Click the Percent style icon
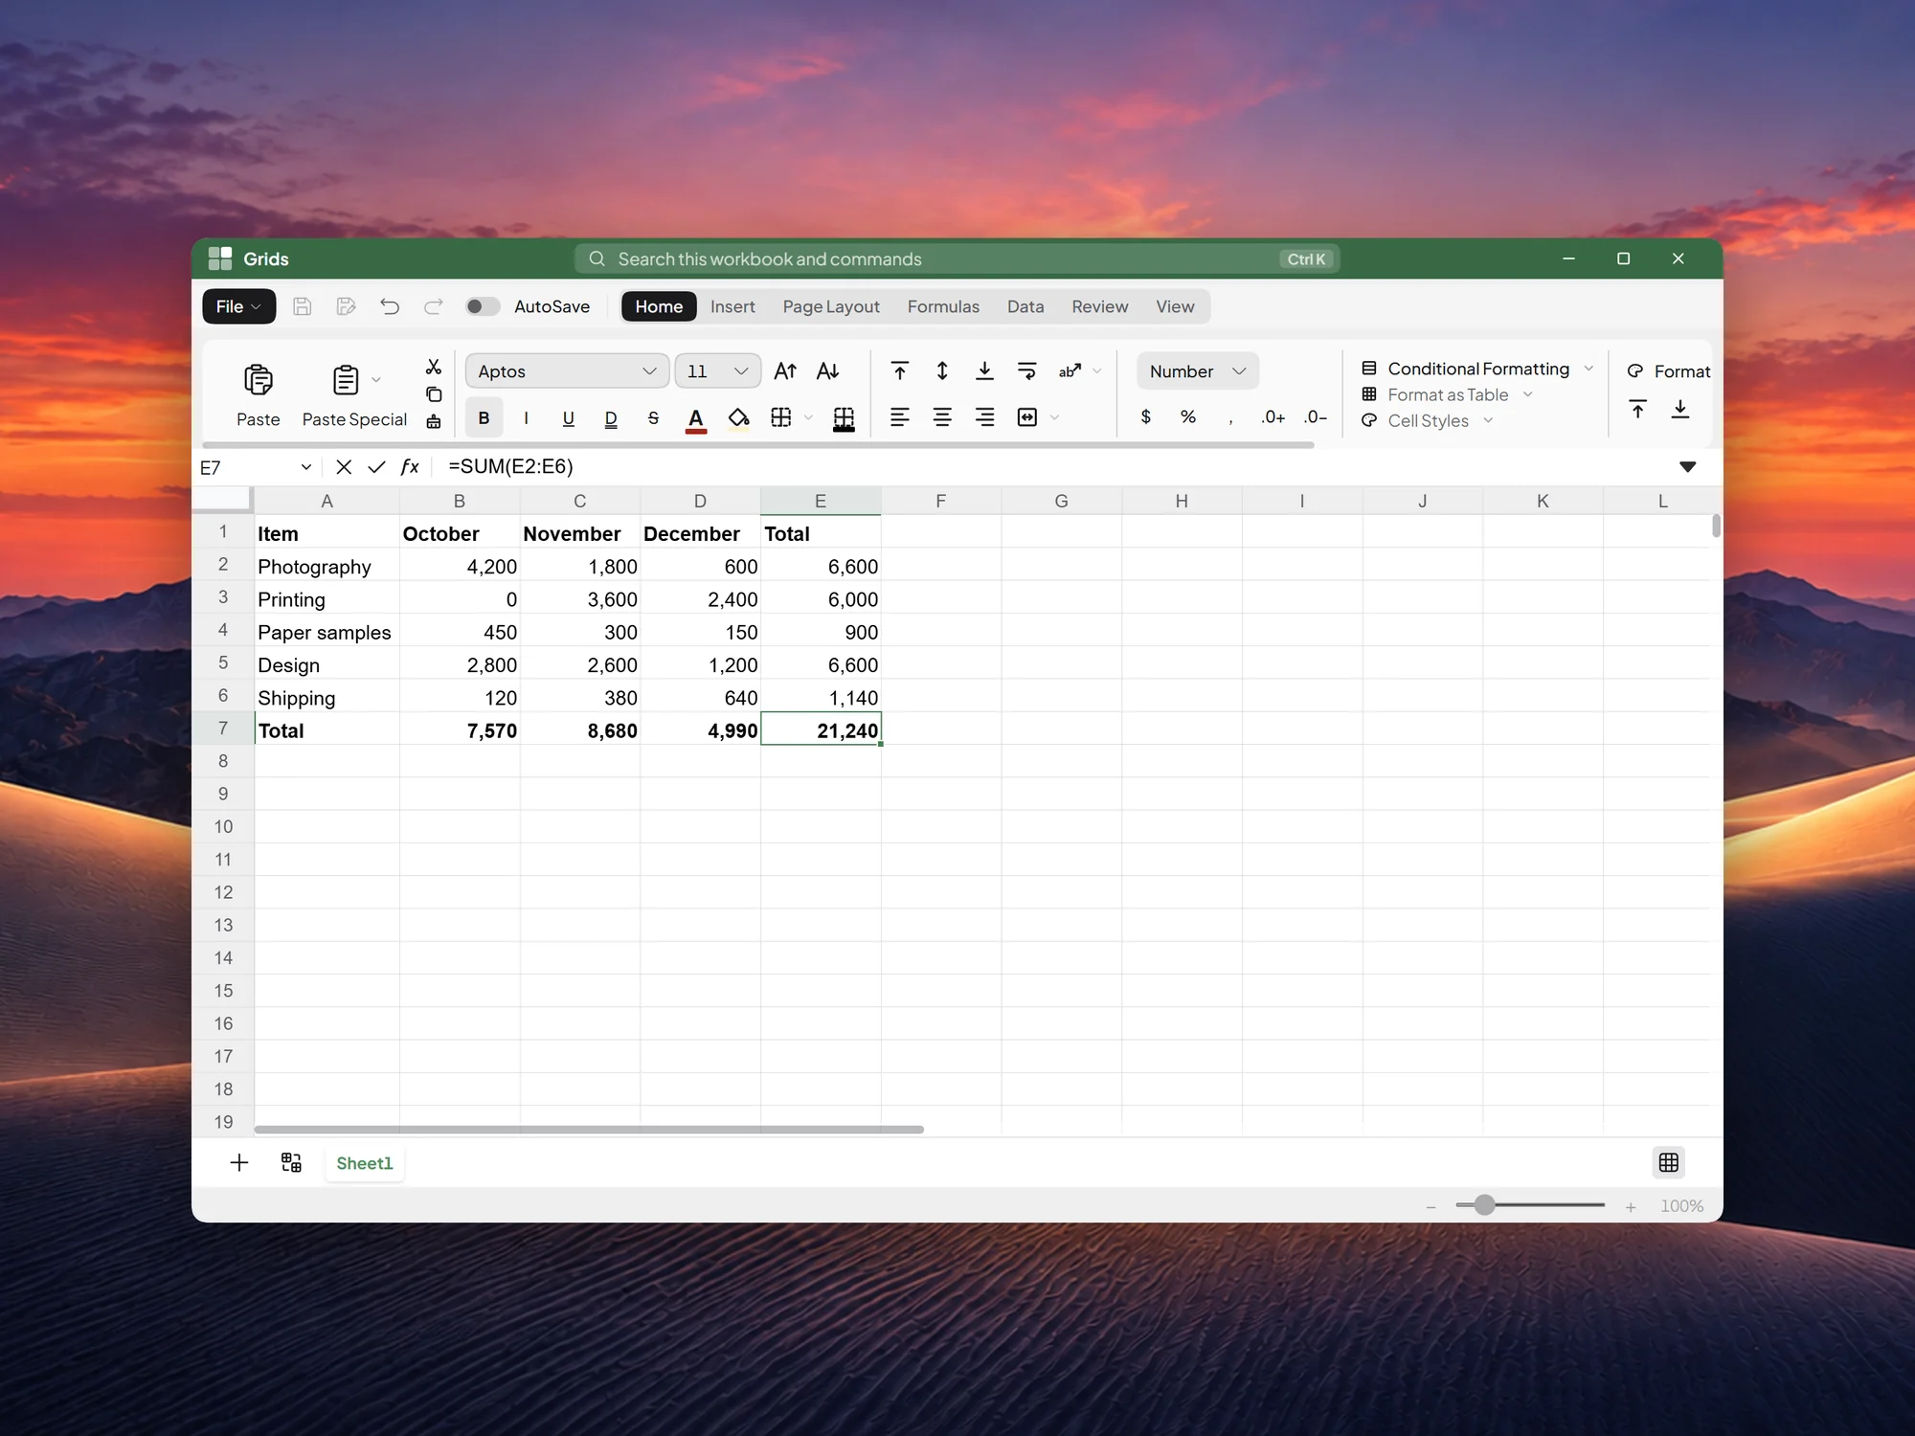Viewport: 1915px width, 1436px height. click(x=1188, y=416)
